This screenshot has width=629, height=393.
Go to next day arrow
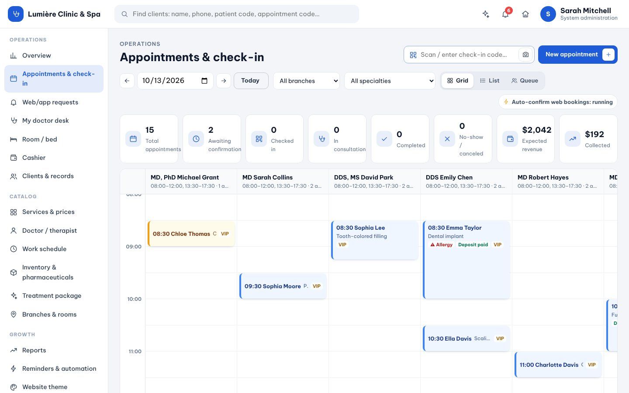pyautogui.click(x=224, y=81)
